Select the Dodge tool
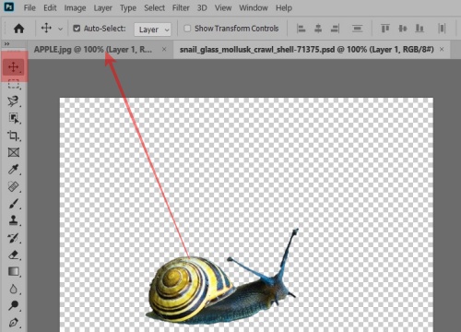Screen dimensions: 461x332 [x=14, y=305]
